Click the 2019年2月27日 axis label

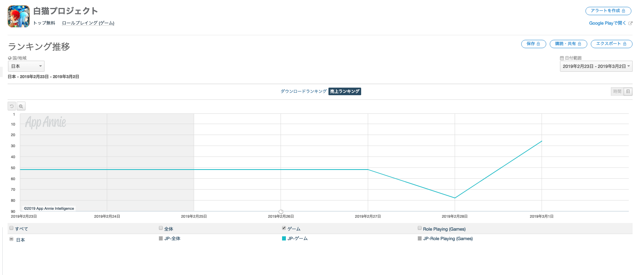pyautogui.click(x=368, y=216)
